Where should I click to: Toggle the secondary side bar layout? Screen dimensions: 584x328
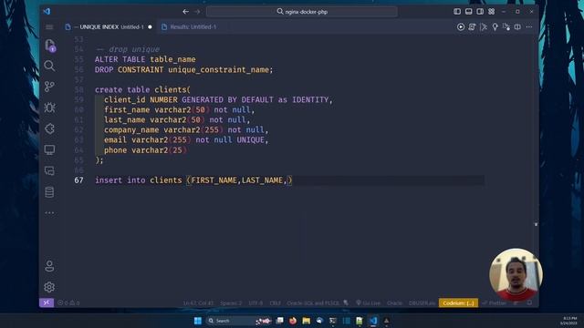[x=480, y=12]
